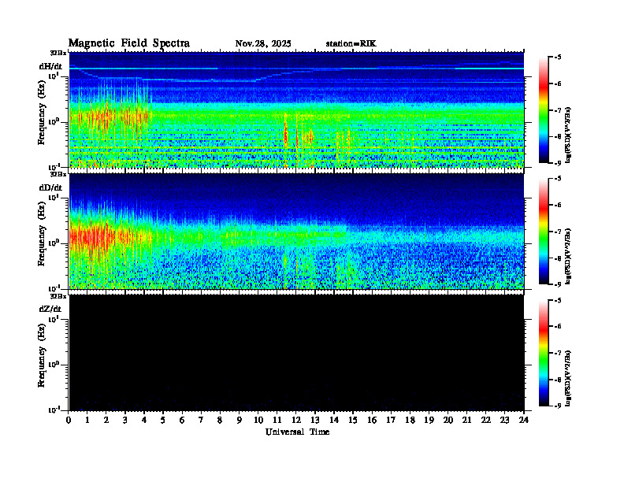Screen dimensions: 624x482
Task: Click hour tick label "0" on time axis
Action: pos(69,420)
